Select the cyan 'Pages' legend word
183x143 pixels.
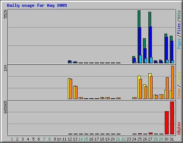tap(179, 44)
